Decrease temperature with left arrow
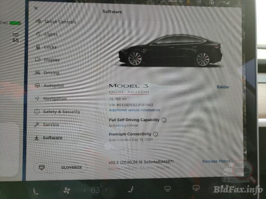This screenshot has width=266, height=199. (85, 190)
